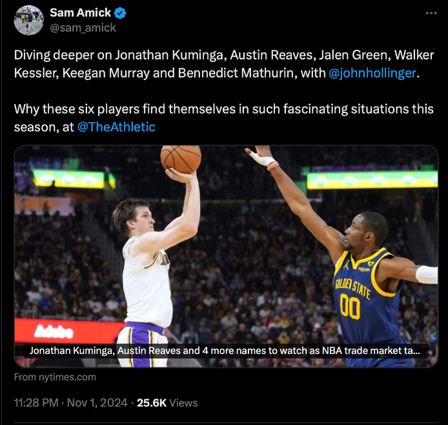Open the article preview image

[x=226, y=256]
